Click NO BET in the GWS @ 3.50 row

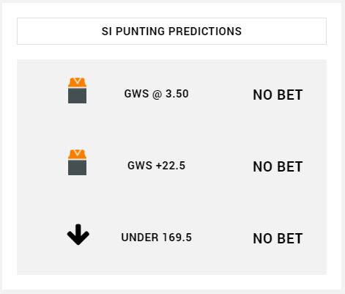278,95
